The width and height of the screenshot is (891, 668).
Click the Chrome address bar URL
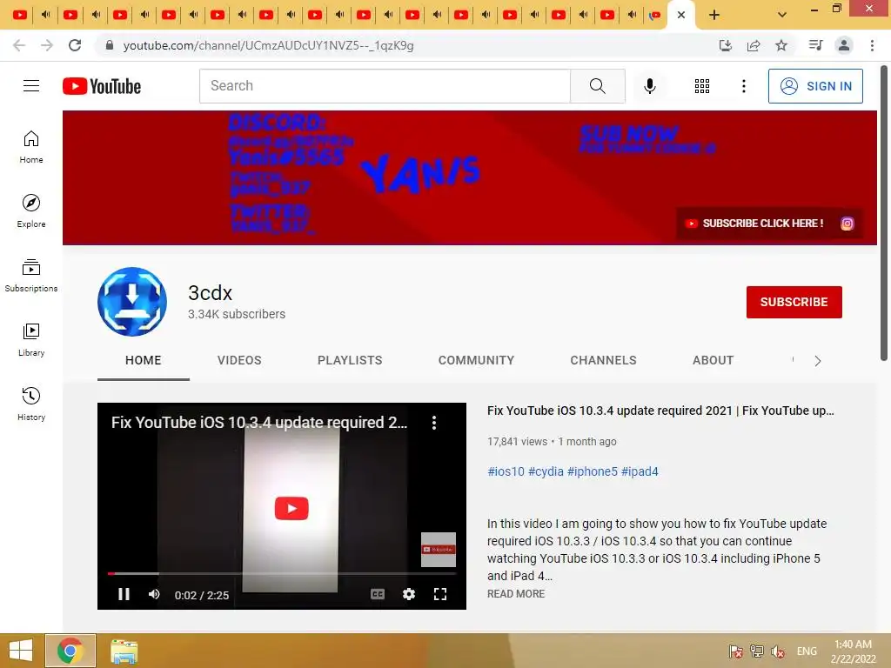268,45
